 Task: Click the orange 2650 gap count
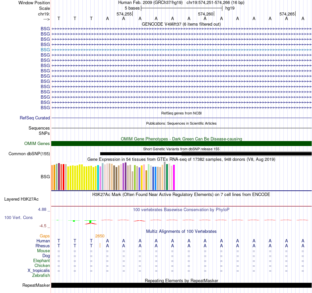100,236
